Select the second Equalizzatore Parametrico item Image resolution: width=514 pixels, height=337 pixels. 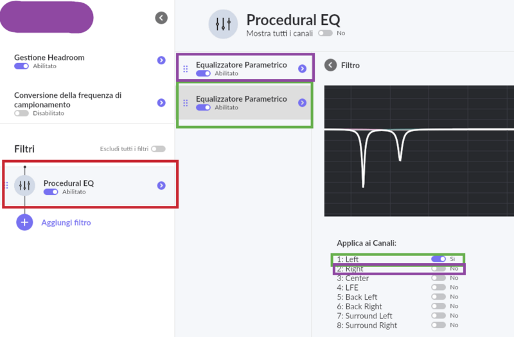(241, 103)
